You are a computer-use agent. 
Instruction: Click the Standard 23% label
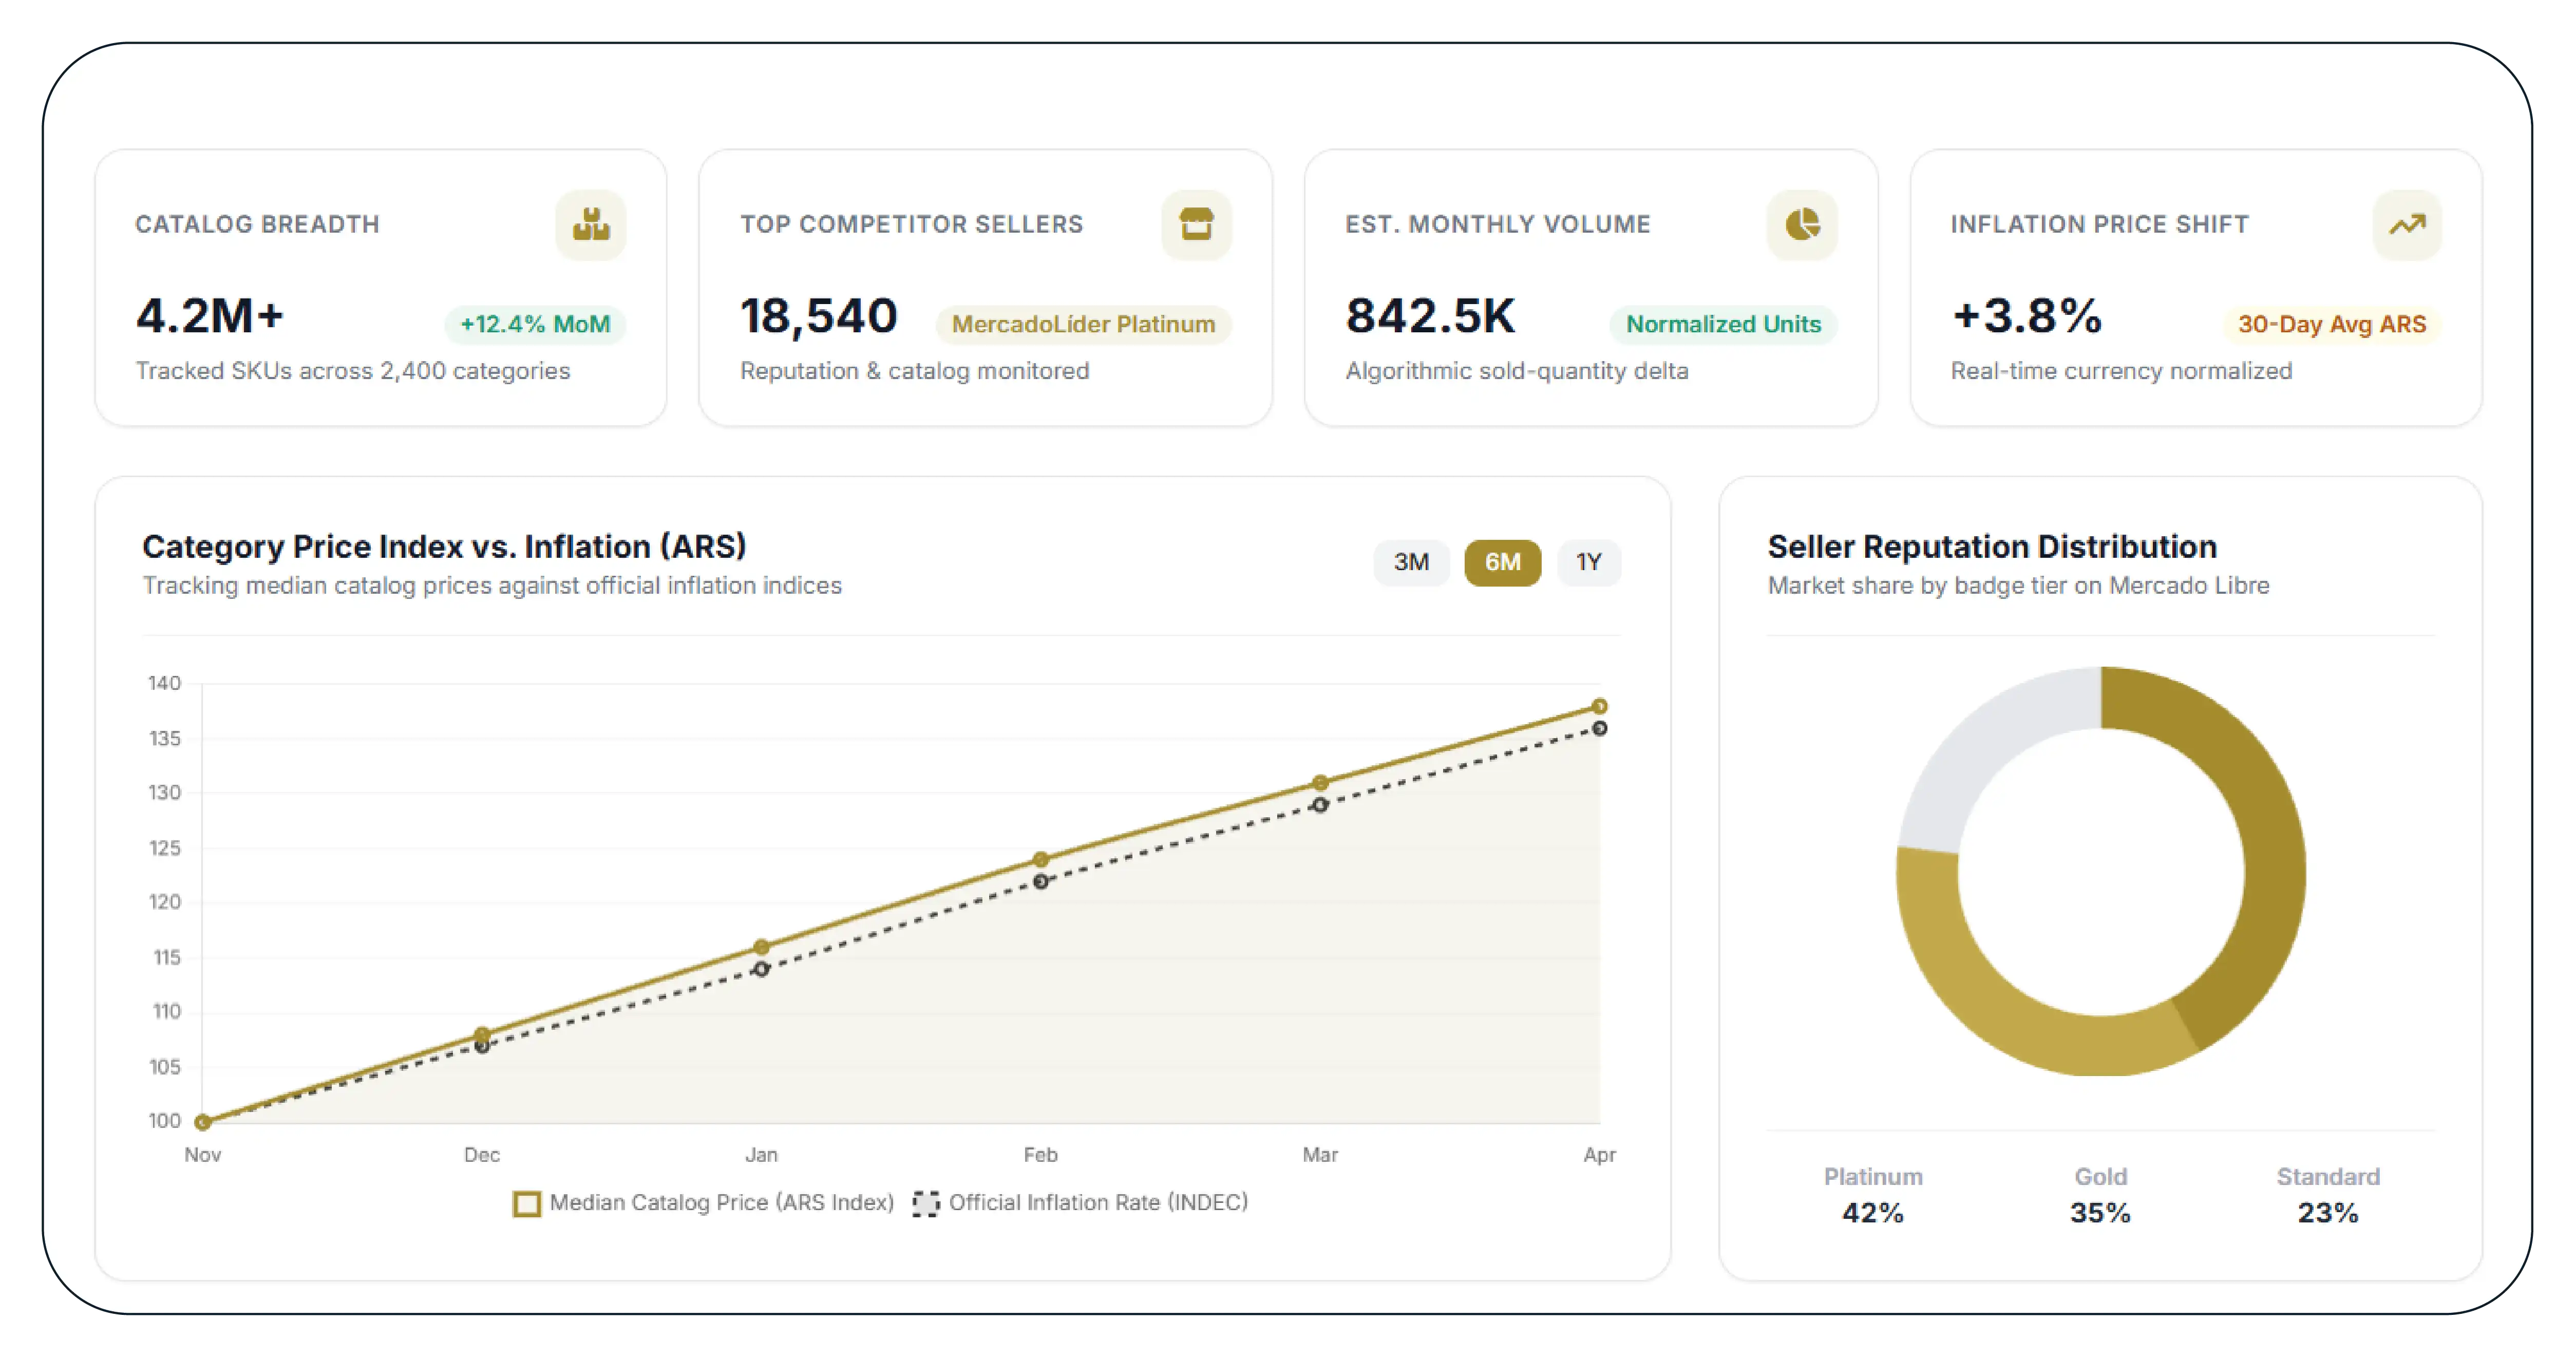click(2328, 1195)
